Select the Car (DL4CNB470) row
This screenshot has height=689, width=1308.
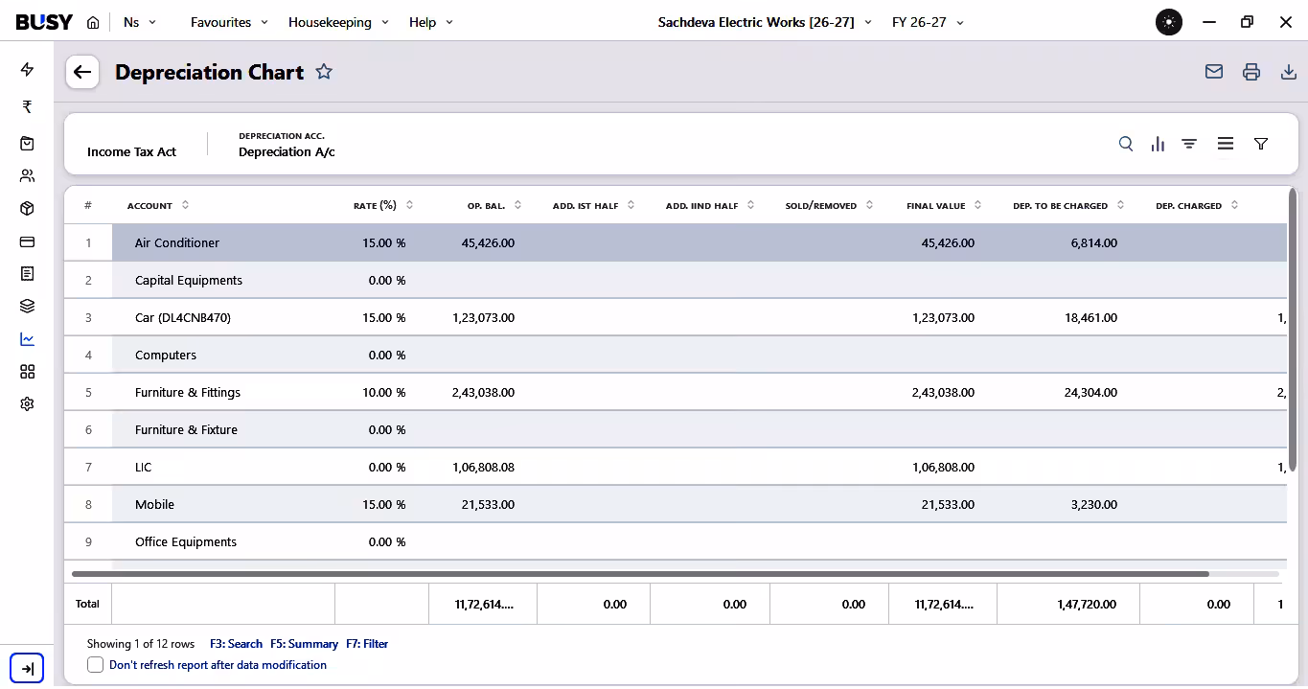click(676, 318)
